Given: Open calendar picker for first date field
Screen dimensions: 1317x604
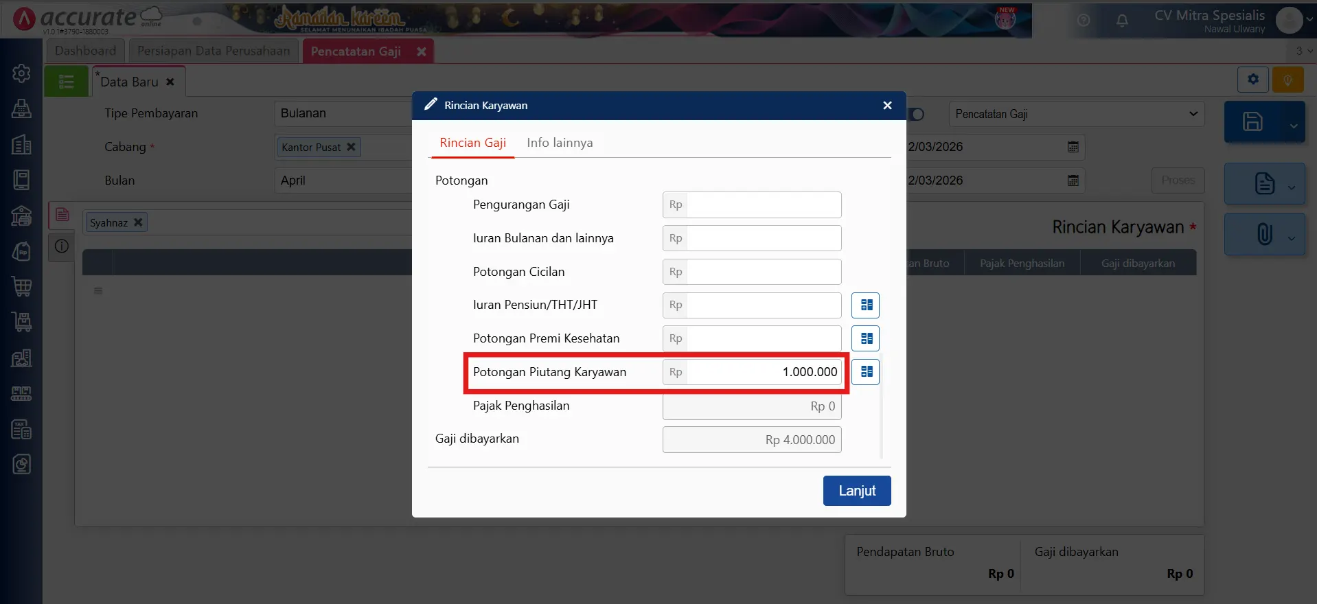Looking at the screenshot, I should [x=1073, y=147].
